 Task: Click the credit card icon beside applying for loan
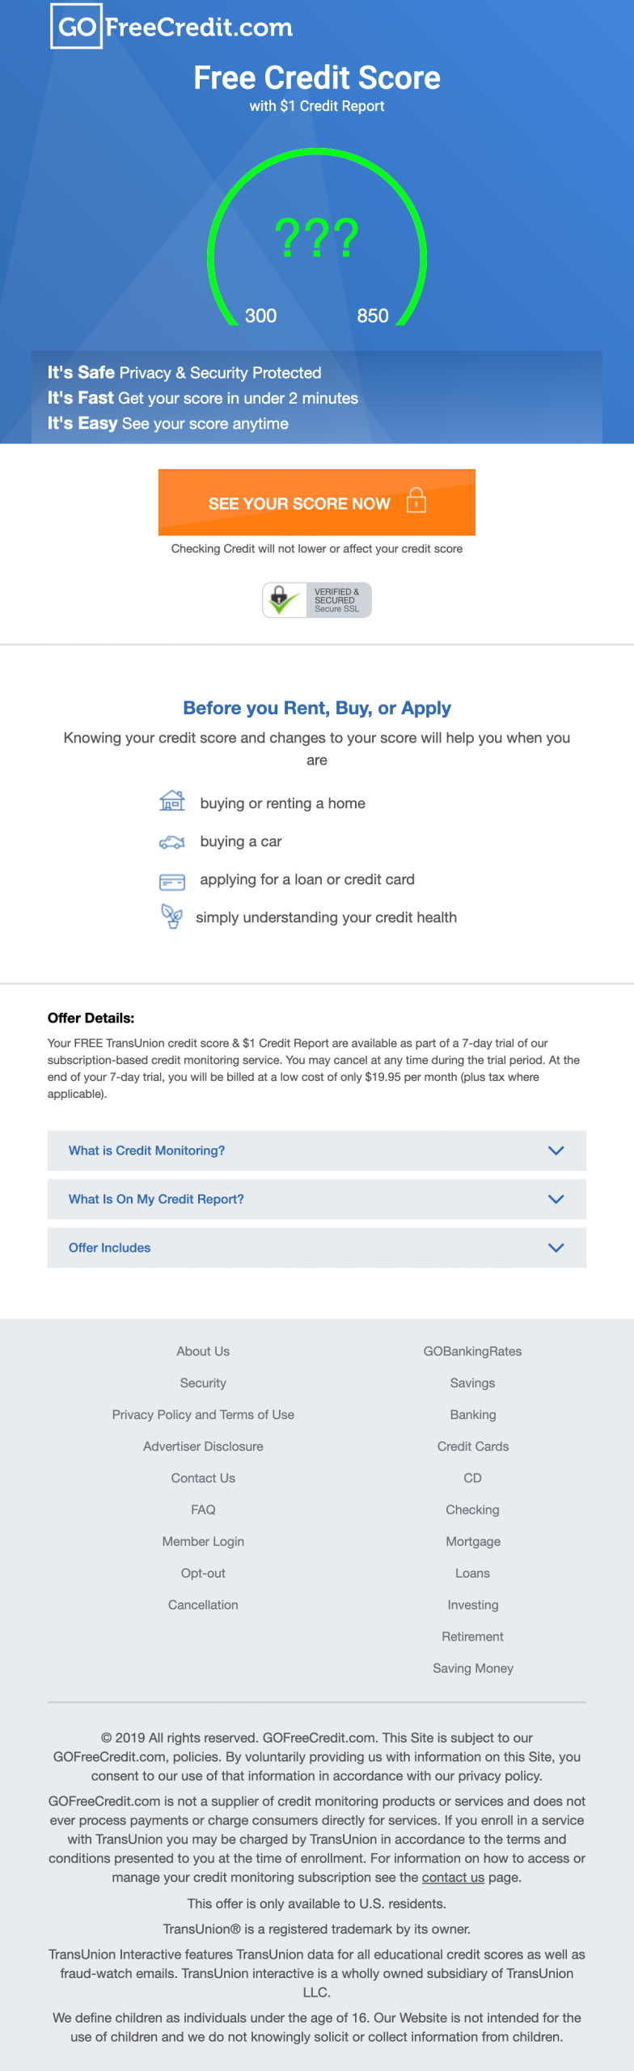click(172, 881)
